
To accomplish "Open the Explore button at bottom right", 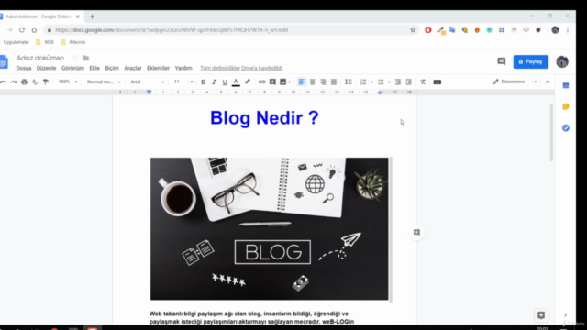I will coord(541,315).
